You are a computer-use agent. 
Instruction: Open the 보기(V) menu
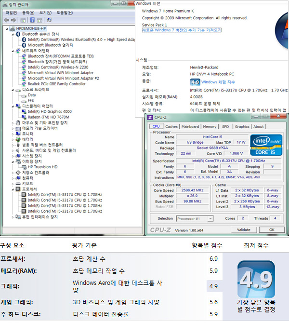click(x=45, y=13)
